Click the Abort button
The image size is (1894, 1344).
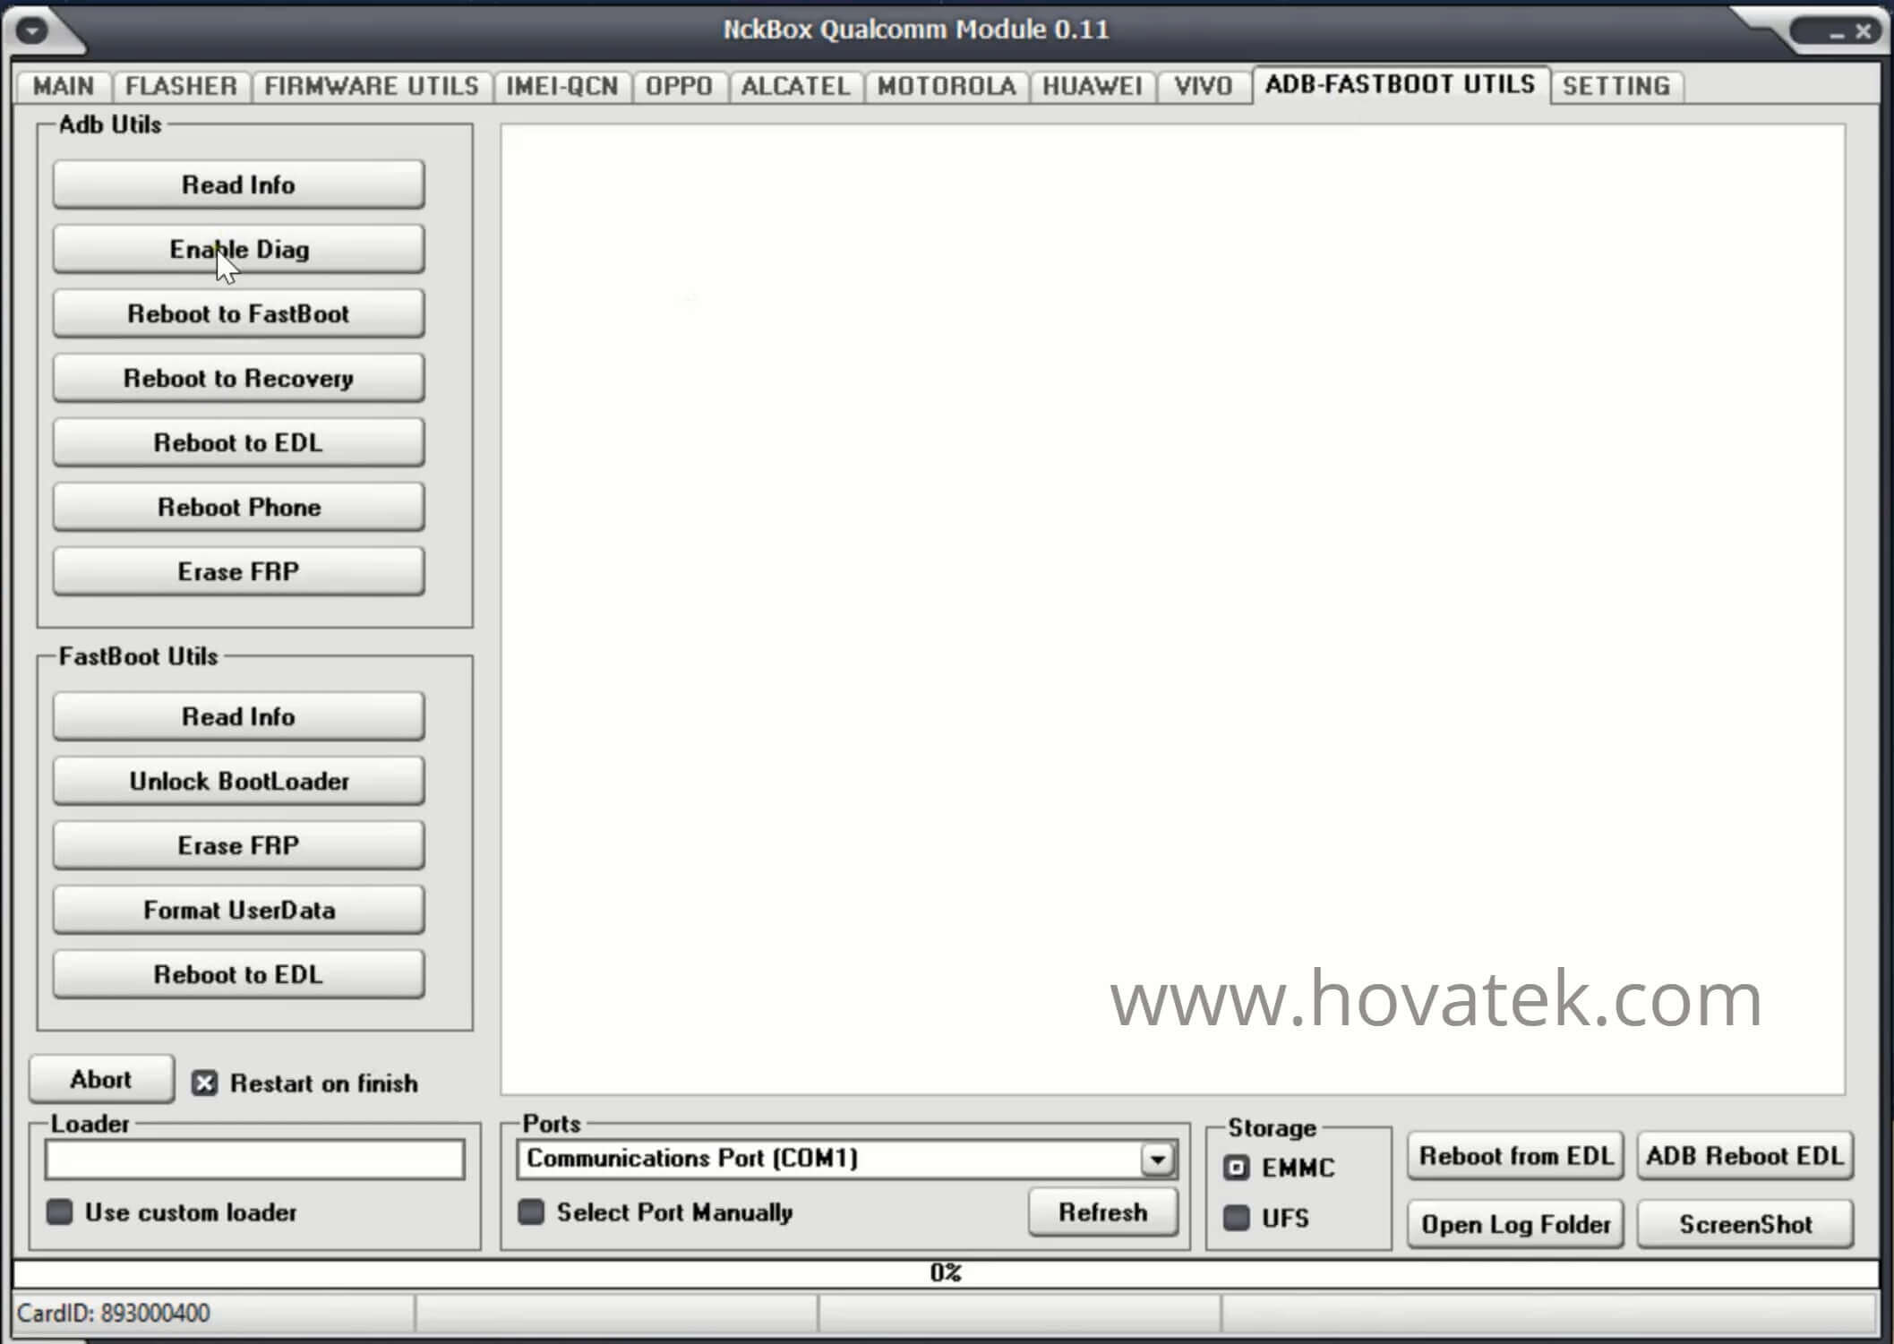101,1079
